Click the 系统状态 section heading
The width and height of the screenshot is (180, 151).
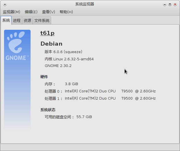click(48, 110)
